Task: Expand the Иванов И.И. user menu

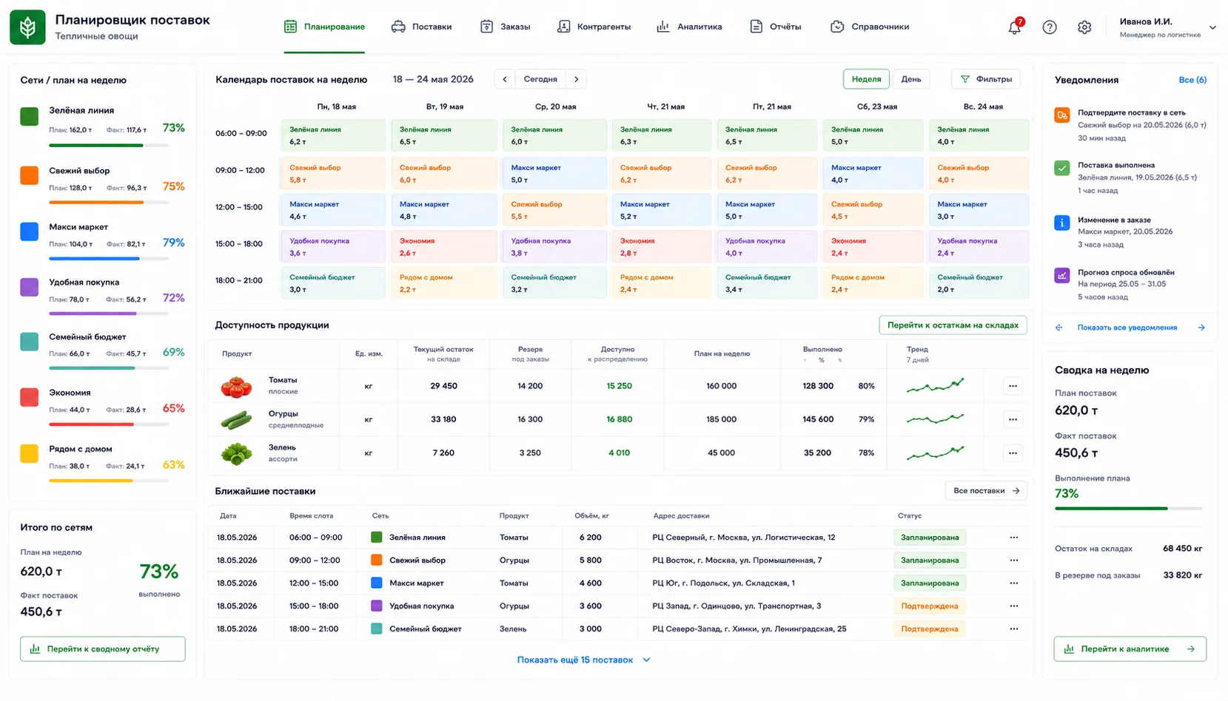Action: click(x=1212, y=27)
